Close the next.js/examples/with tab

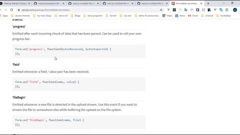click(x=63, y=3)
